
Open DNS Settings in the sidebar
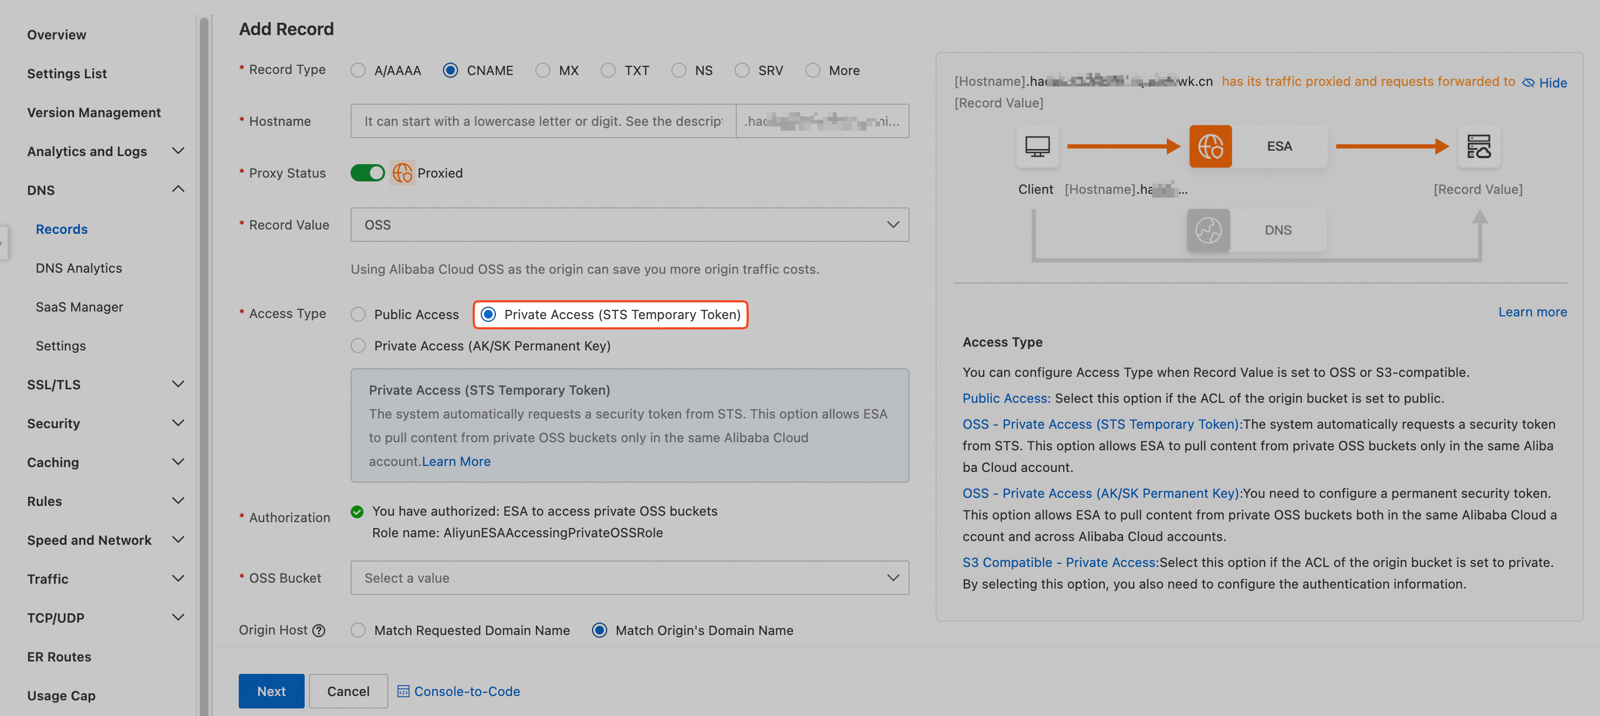[61, 346]
